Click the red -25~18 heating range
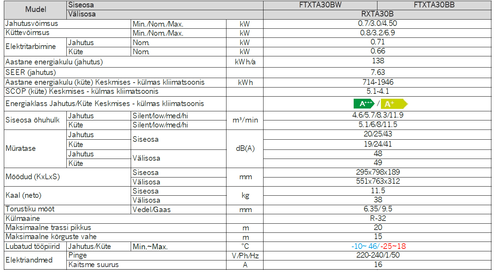 click(x=393, y=246)
